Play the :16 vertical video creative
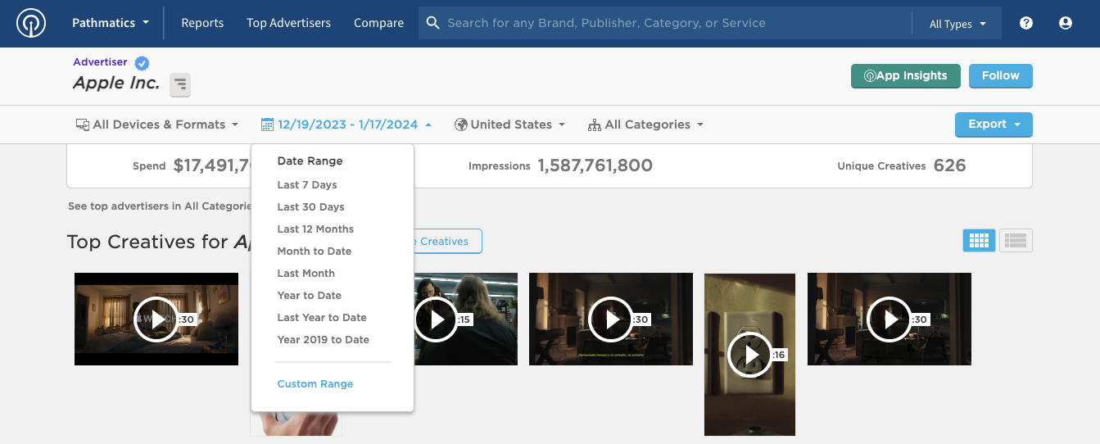 pos(749,355)
